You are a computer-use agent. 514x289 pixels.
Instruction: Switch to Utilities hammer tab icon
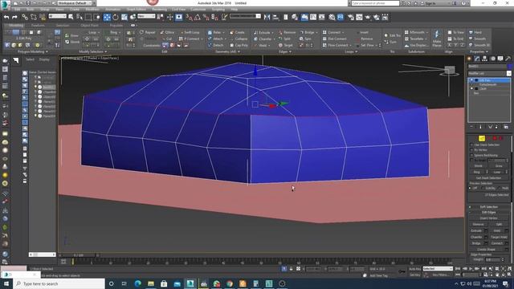tap(508, 59)
